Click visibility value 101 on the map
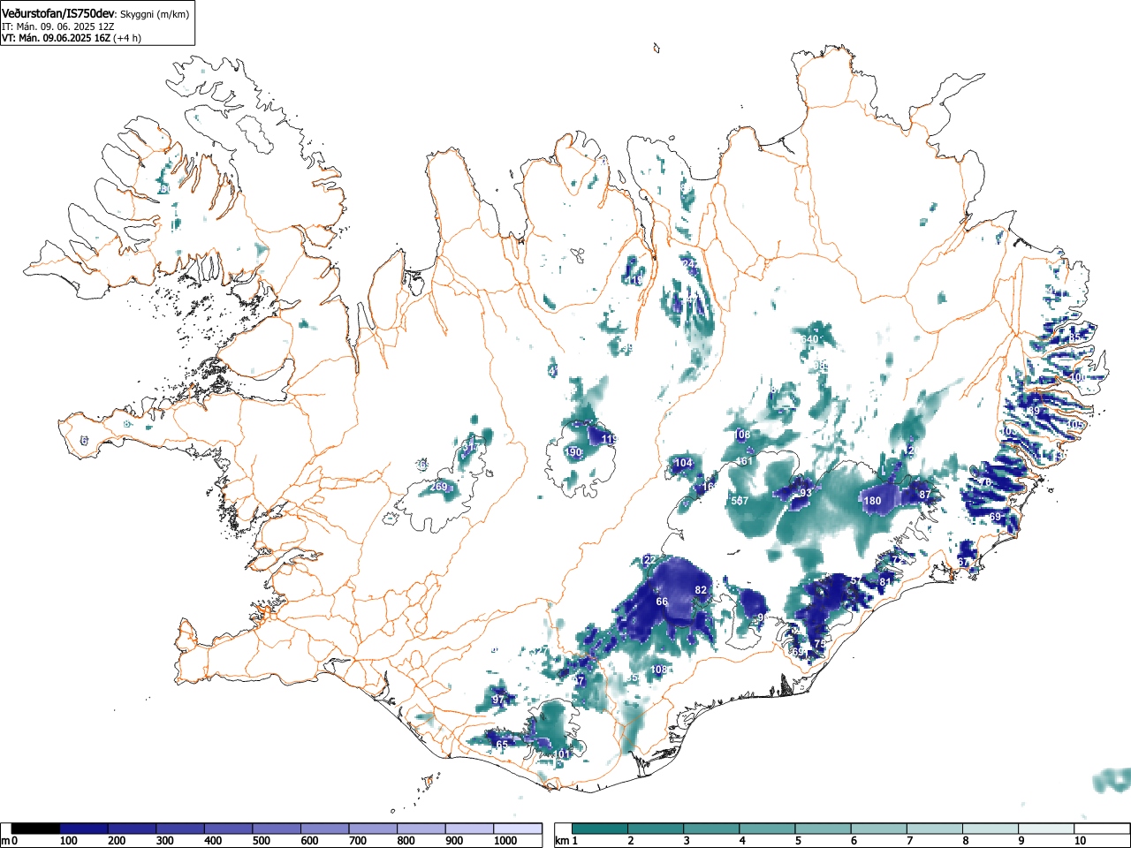The height and width of the screenshot is (848, 1131). pos(563,754)
